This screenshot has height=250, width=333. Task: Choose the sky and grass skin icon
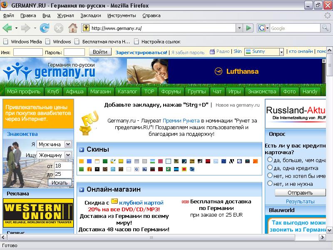tap(152, 161)
